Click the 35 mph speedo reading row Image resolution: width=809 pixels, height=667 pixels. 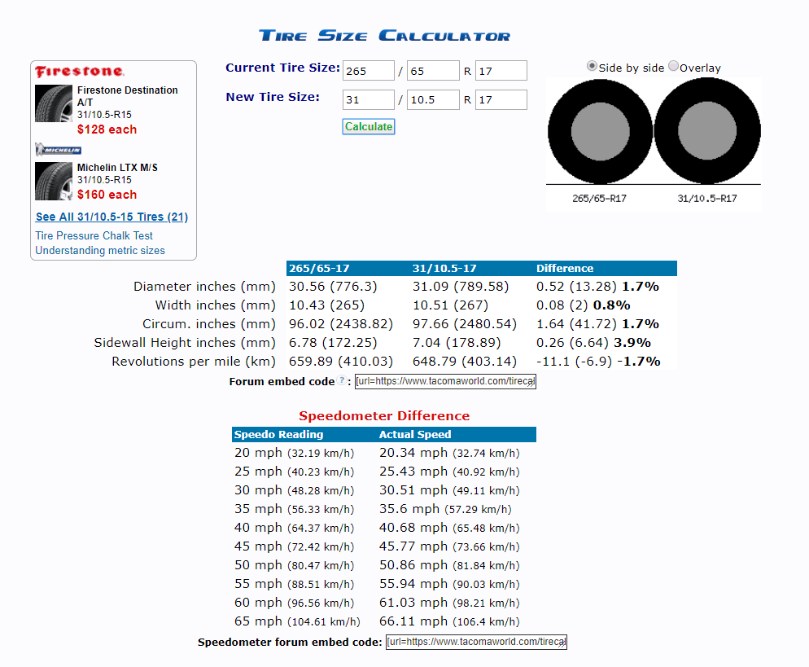(x=294, y=509)
